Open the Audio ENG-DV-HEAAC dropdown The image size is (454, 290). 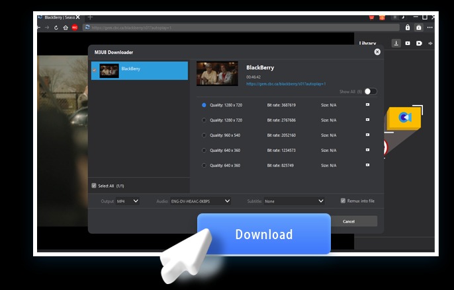click(x=201, y=201)
